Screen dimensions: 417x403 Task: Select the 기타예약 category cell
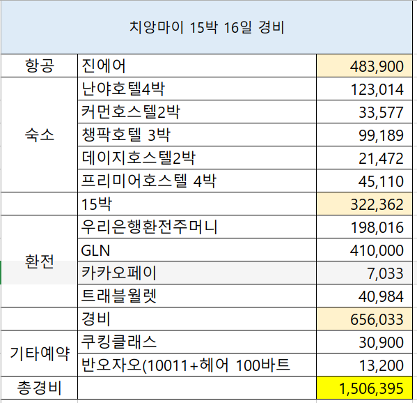point(40,353)
